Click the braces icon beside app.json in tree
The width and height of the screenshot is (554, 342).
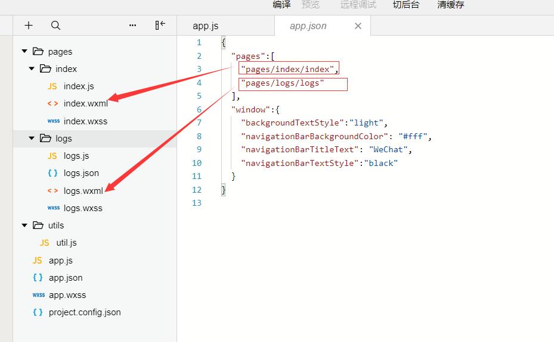38,278
